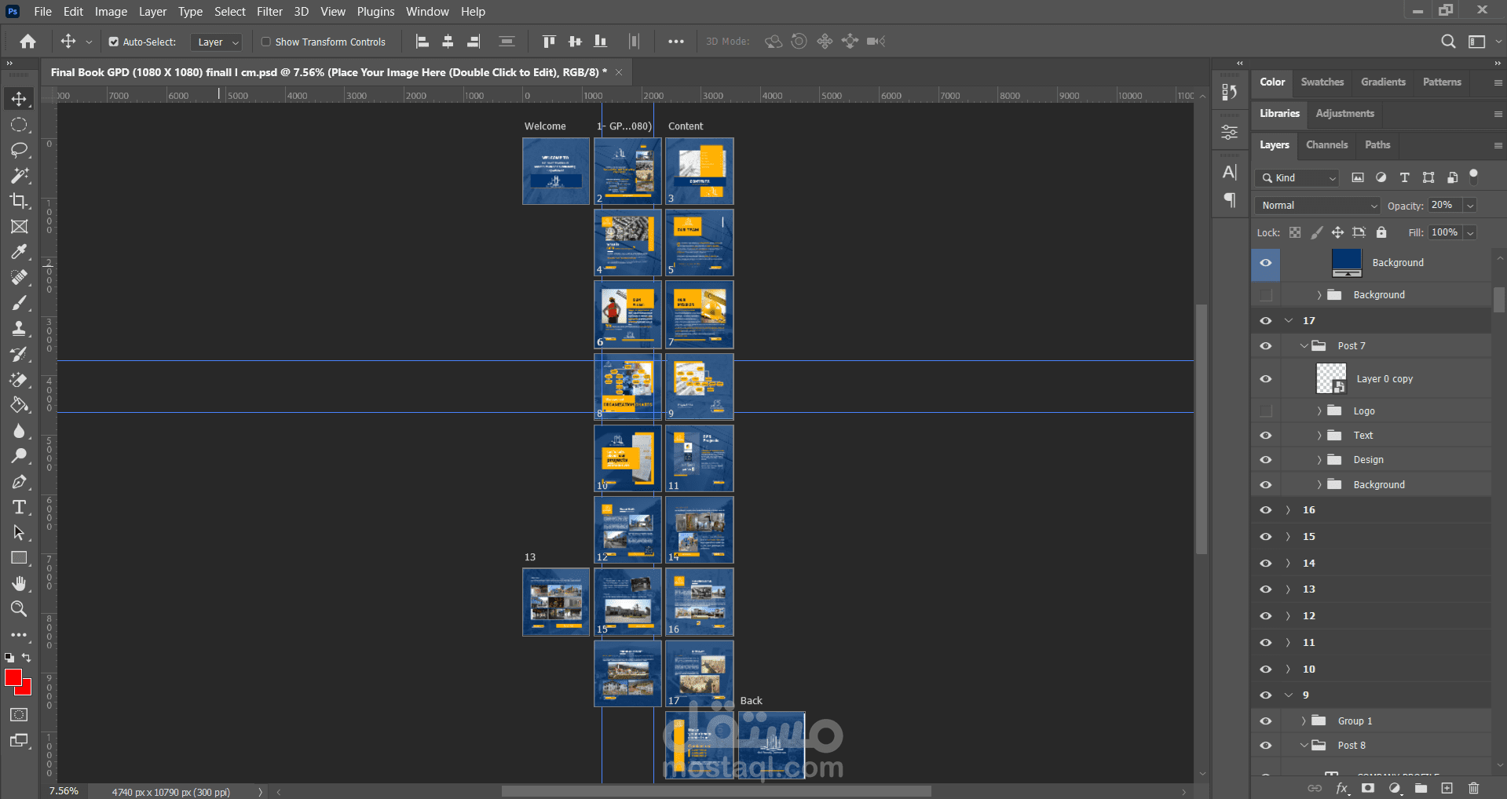Show the hidden Logo group
The width and height of the screenshot is (1507, 799).
[x=1265, y=411]
